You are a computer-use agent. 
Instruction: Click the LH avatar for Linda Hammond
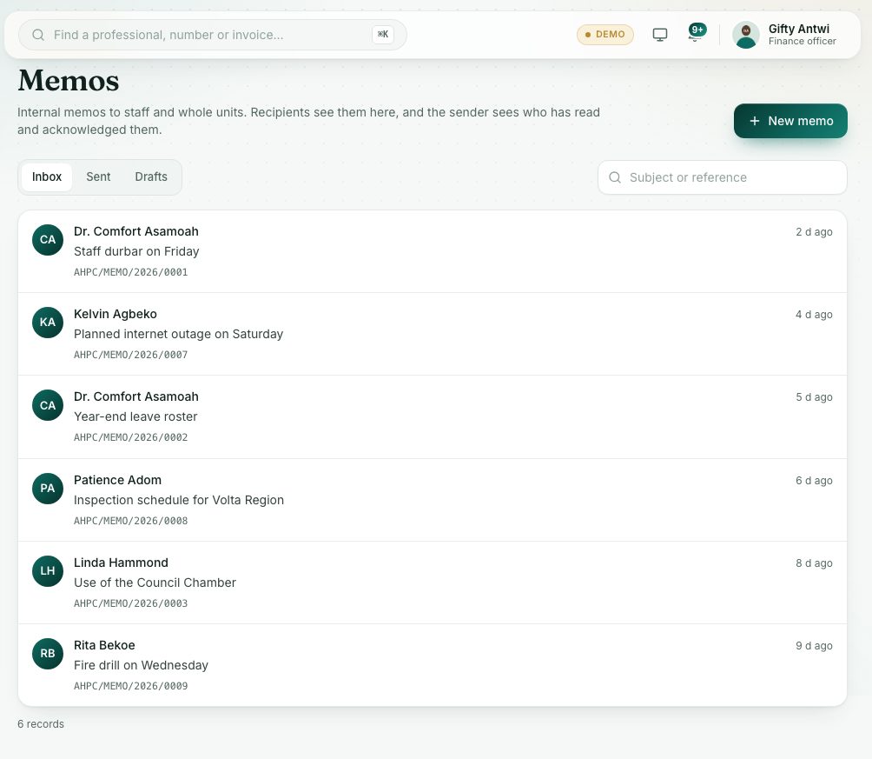point(48,571)
